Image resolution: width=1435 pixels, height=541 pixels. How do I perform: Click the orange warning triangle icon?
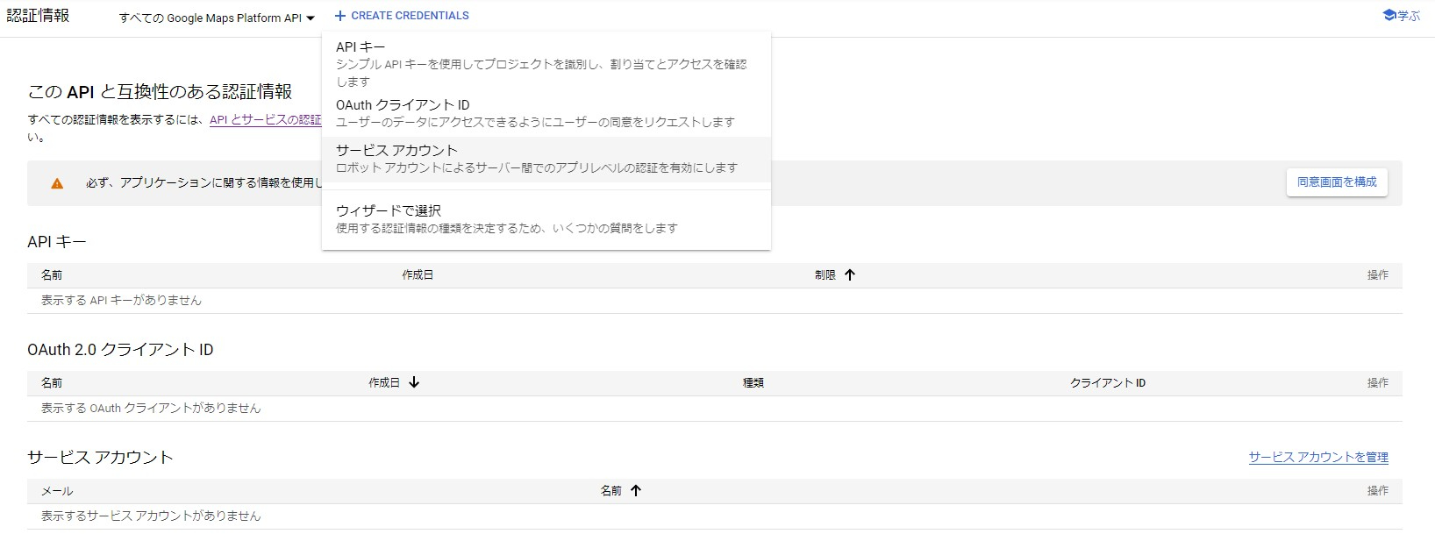click(57, 183)
